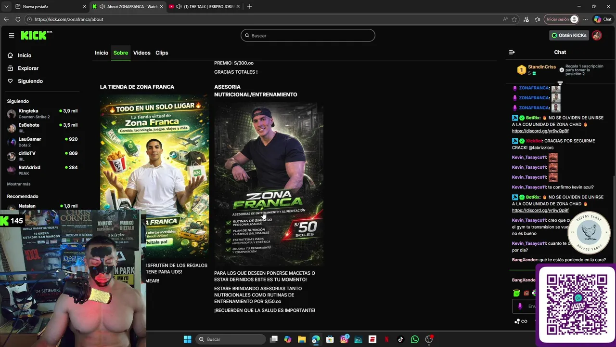Open WhatsApp from the taskbar

415,339
